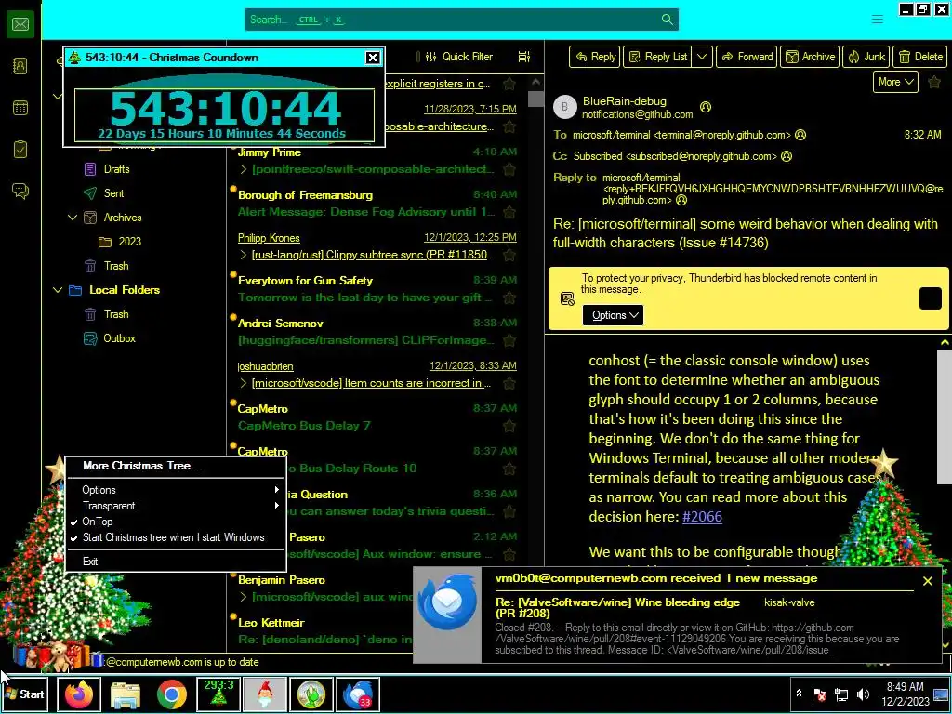Open the Address Book sidebar icon
Image resolution: width=952 pixels, height=714 pixels.
point(20,66)
